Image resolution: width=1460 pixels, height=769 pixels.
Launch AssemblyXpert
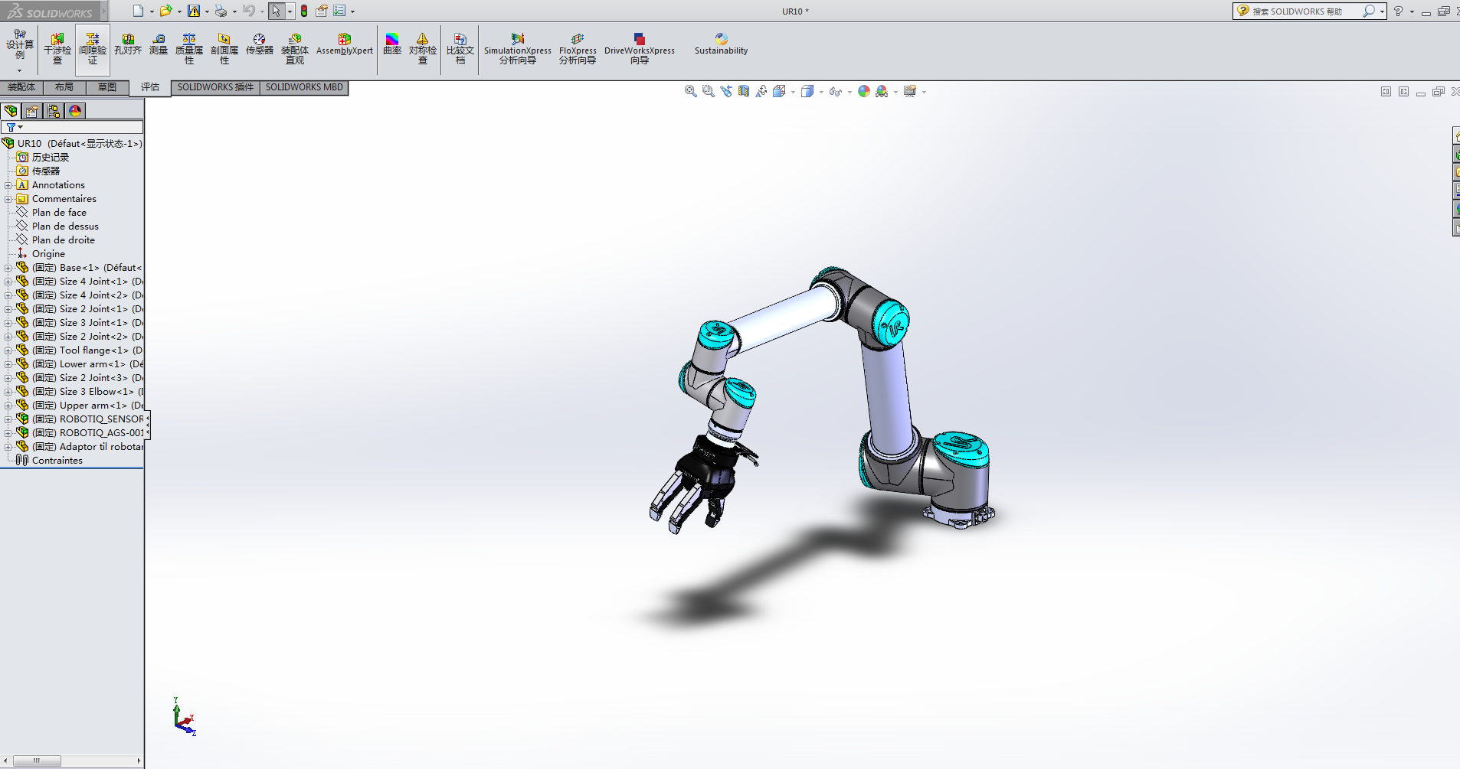coord(345,44)
